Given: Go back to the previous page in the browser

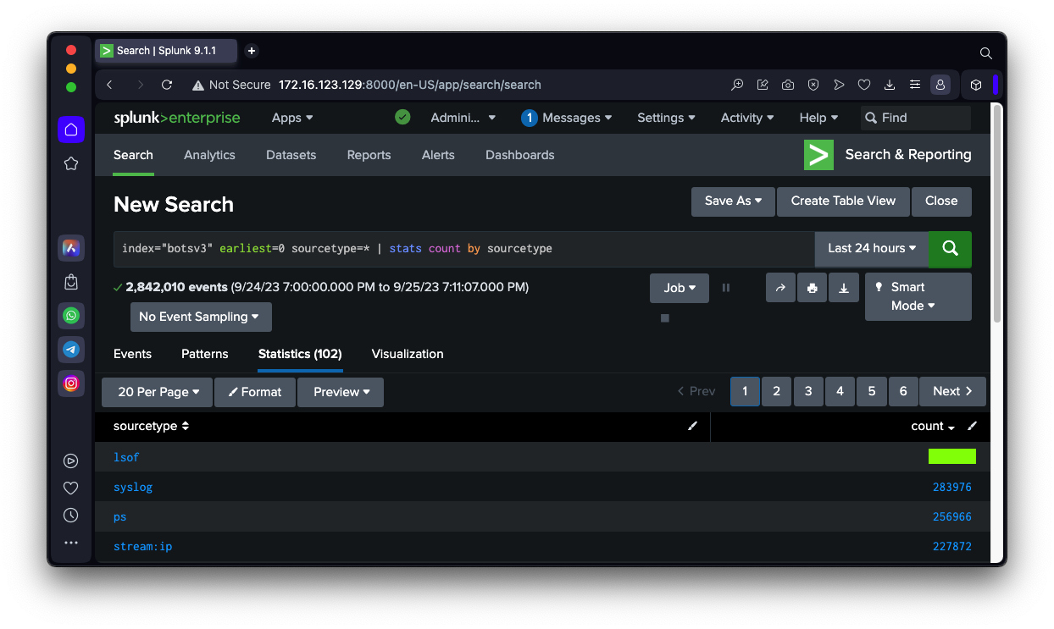Looking at the screenshot, I should click(x=110, y=85).
